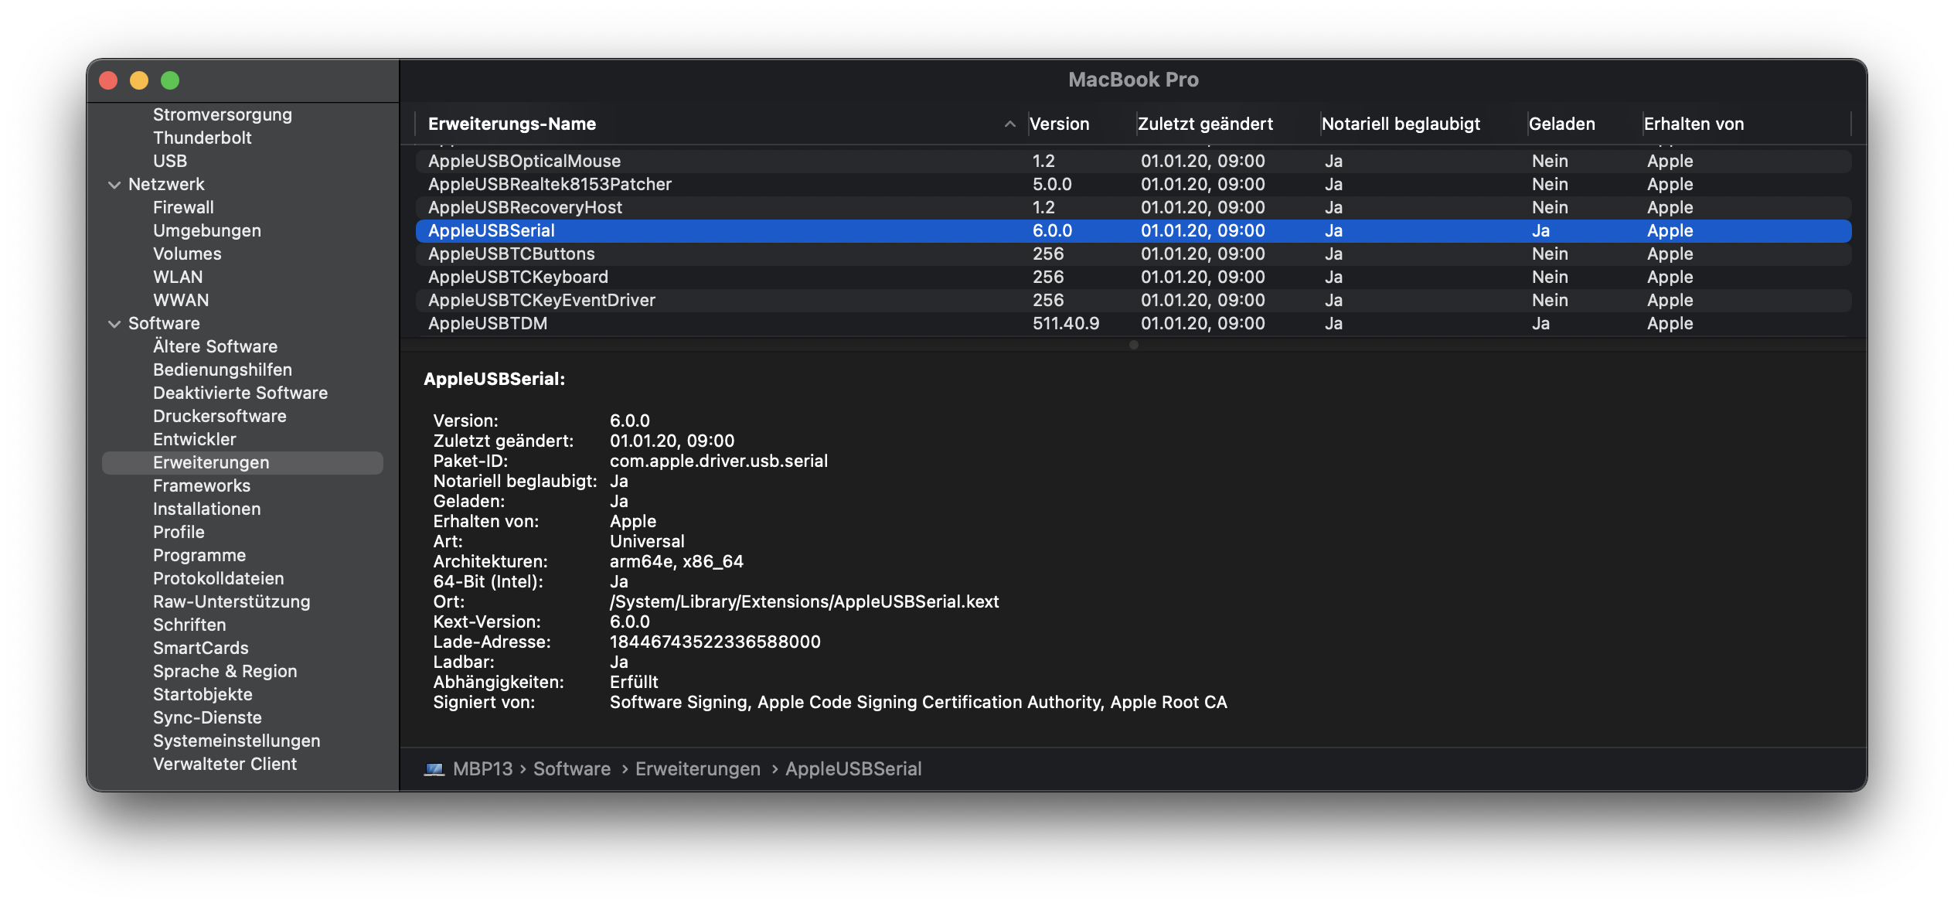
Task: Click Software in the path bar
Action: tap(572, 769)
